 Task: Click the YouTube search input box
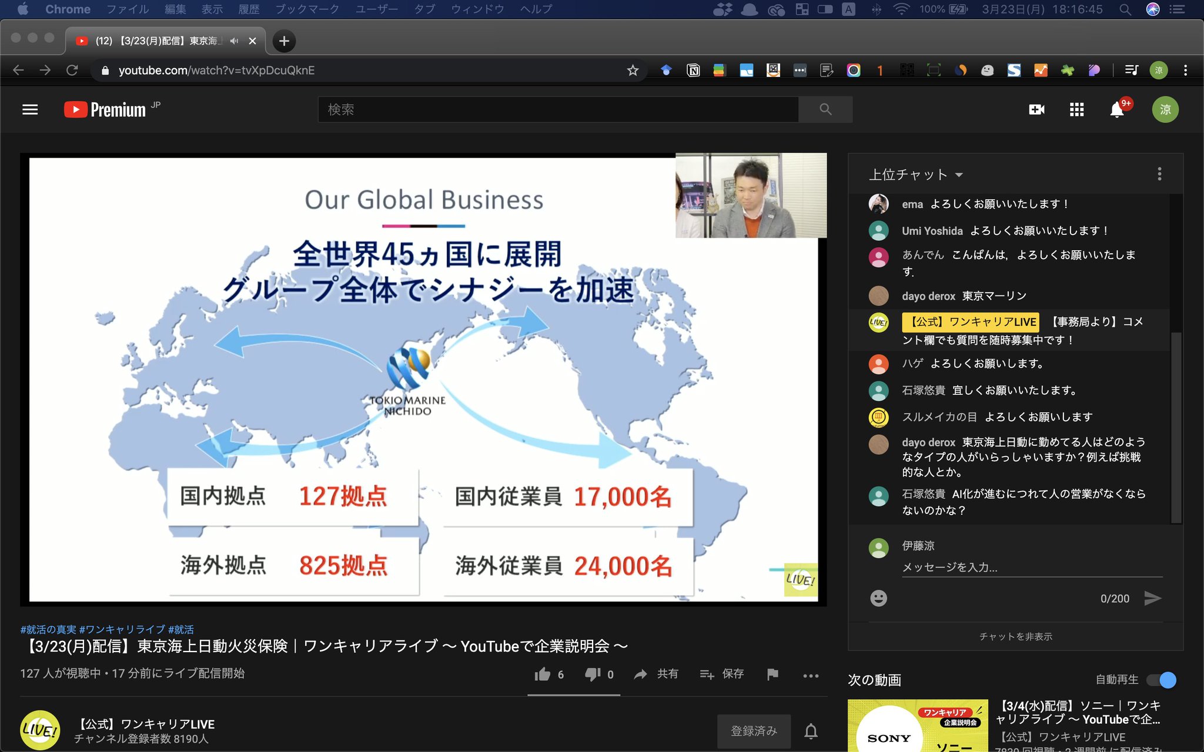pos(558,109)
